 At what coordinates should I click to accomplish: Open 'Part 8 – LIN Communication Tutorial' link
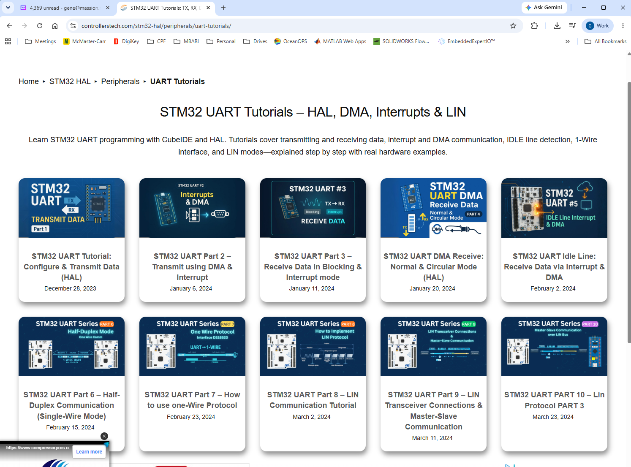[313, 400]
